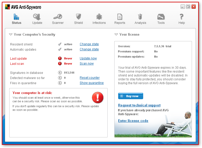Click the checkmark beside Resident shield
Screen dimensions: 202x148
click(60, 44)
